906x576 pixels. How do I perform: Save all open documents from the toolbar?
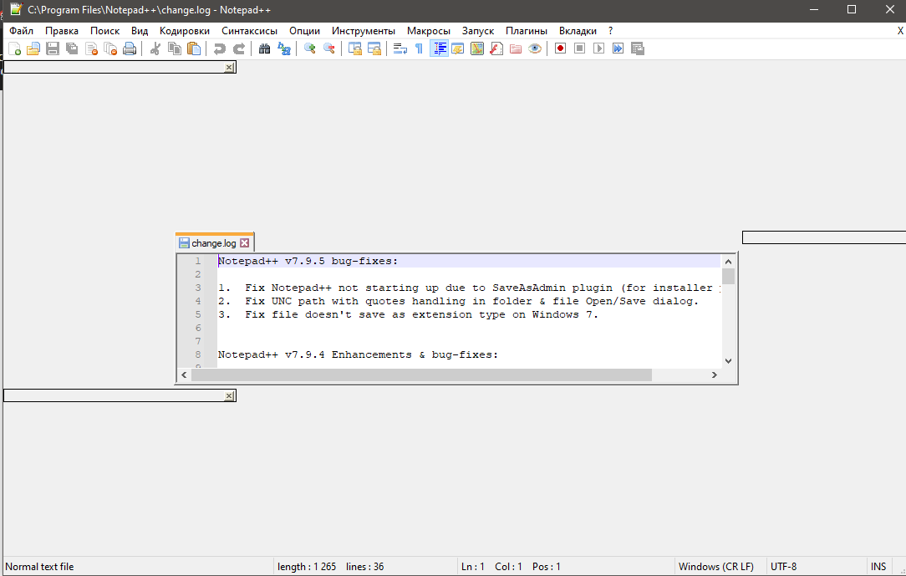(71, 48)
